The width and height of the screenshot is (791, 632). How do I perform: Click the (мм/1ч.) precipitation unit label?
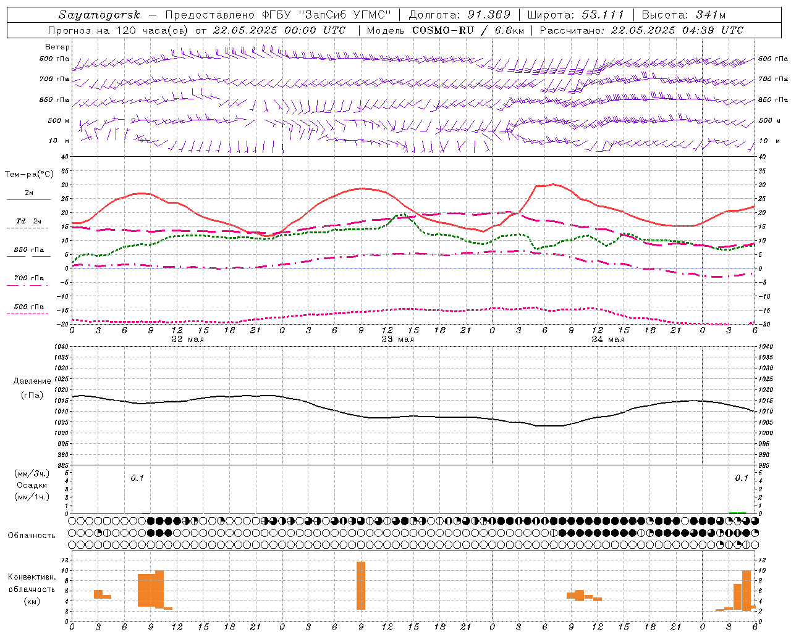32,497
